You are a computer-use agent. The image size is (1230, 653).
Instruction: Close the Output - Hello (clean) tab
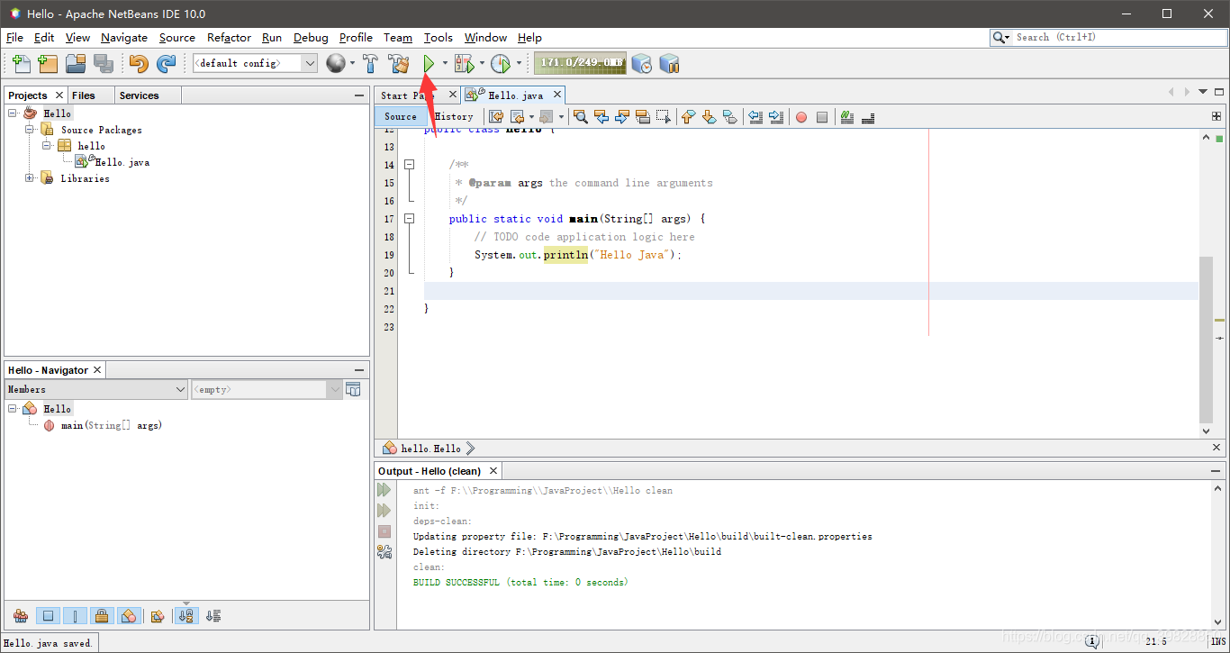tap(493, 471)
